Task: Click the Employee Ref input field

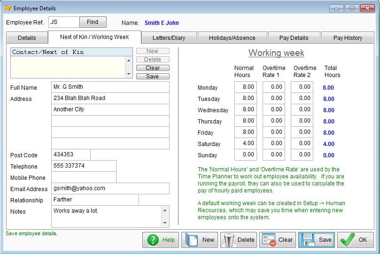Action: (x=64, y=22)
